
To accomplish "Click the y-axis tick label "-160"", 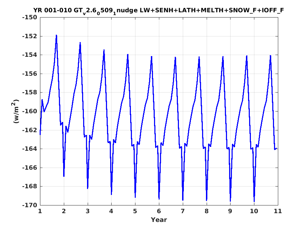I will click(30, 111).
